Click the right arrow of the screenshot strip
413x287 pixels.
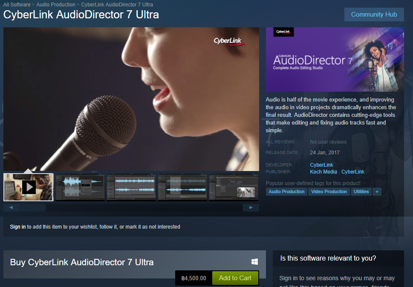click(251, 207)
